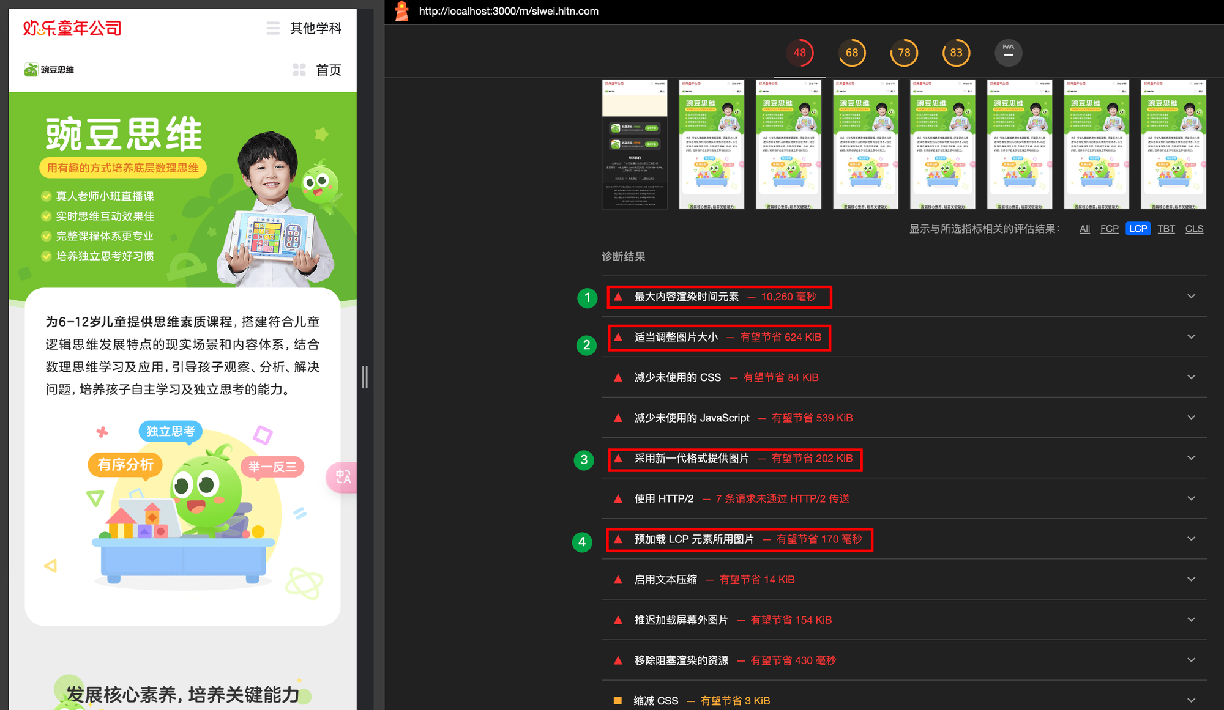The width and height of the screenshot is (1224, 710).
Task: Click the 豌豆思维 green pea logo
Action: click(x=31, y=70)
